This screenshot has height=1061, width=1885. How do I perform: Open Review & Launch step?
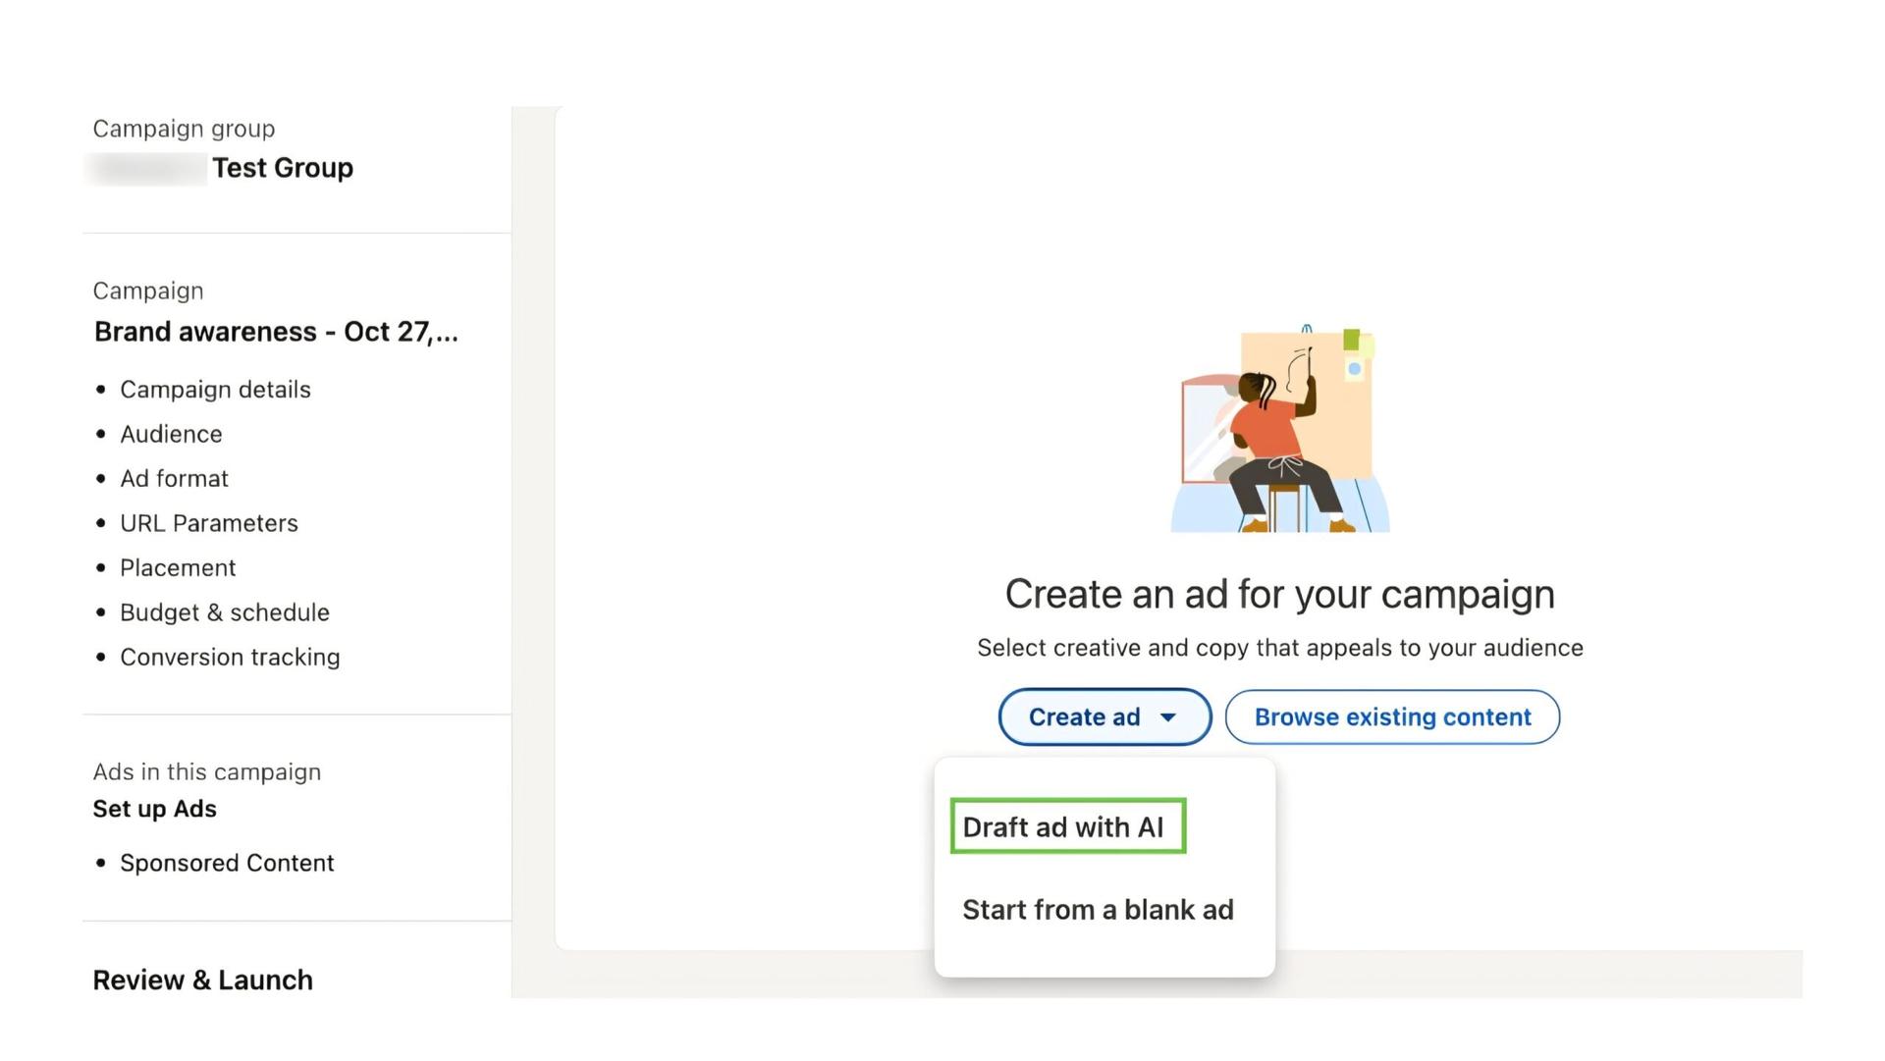point(202,980)
